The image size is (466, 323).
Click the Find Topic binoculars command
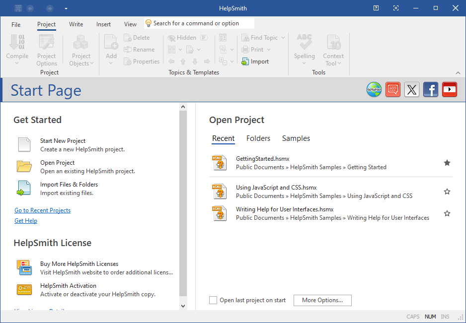tap(260, 38)
